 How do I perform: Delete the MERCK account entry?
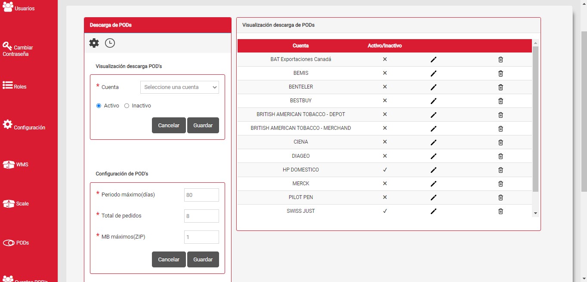pyautogui.click(x=500, y=184)
